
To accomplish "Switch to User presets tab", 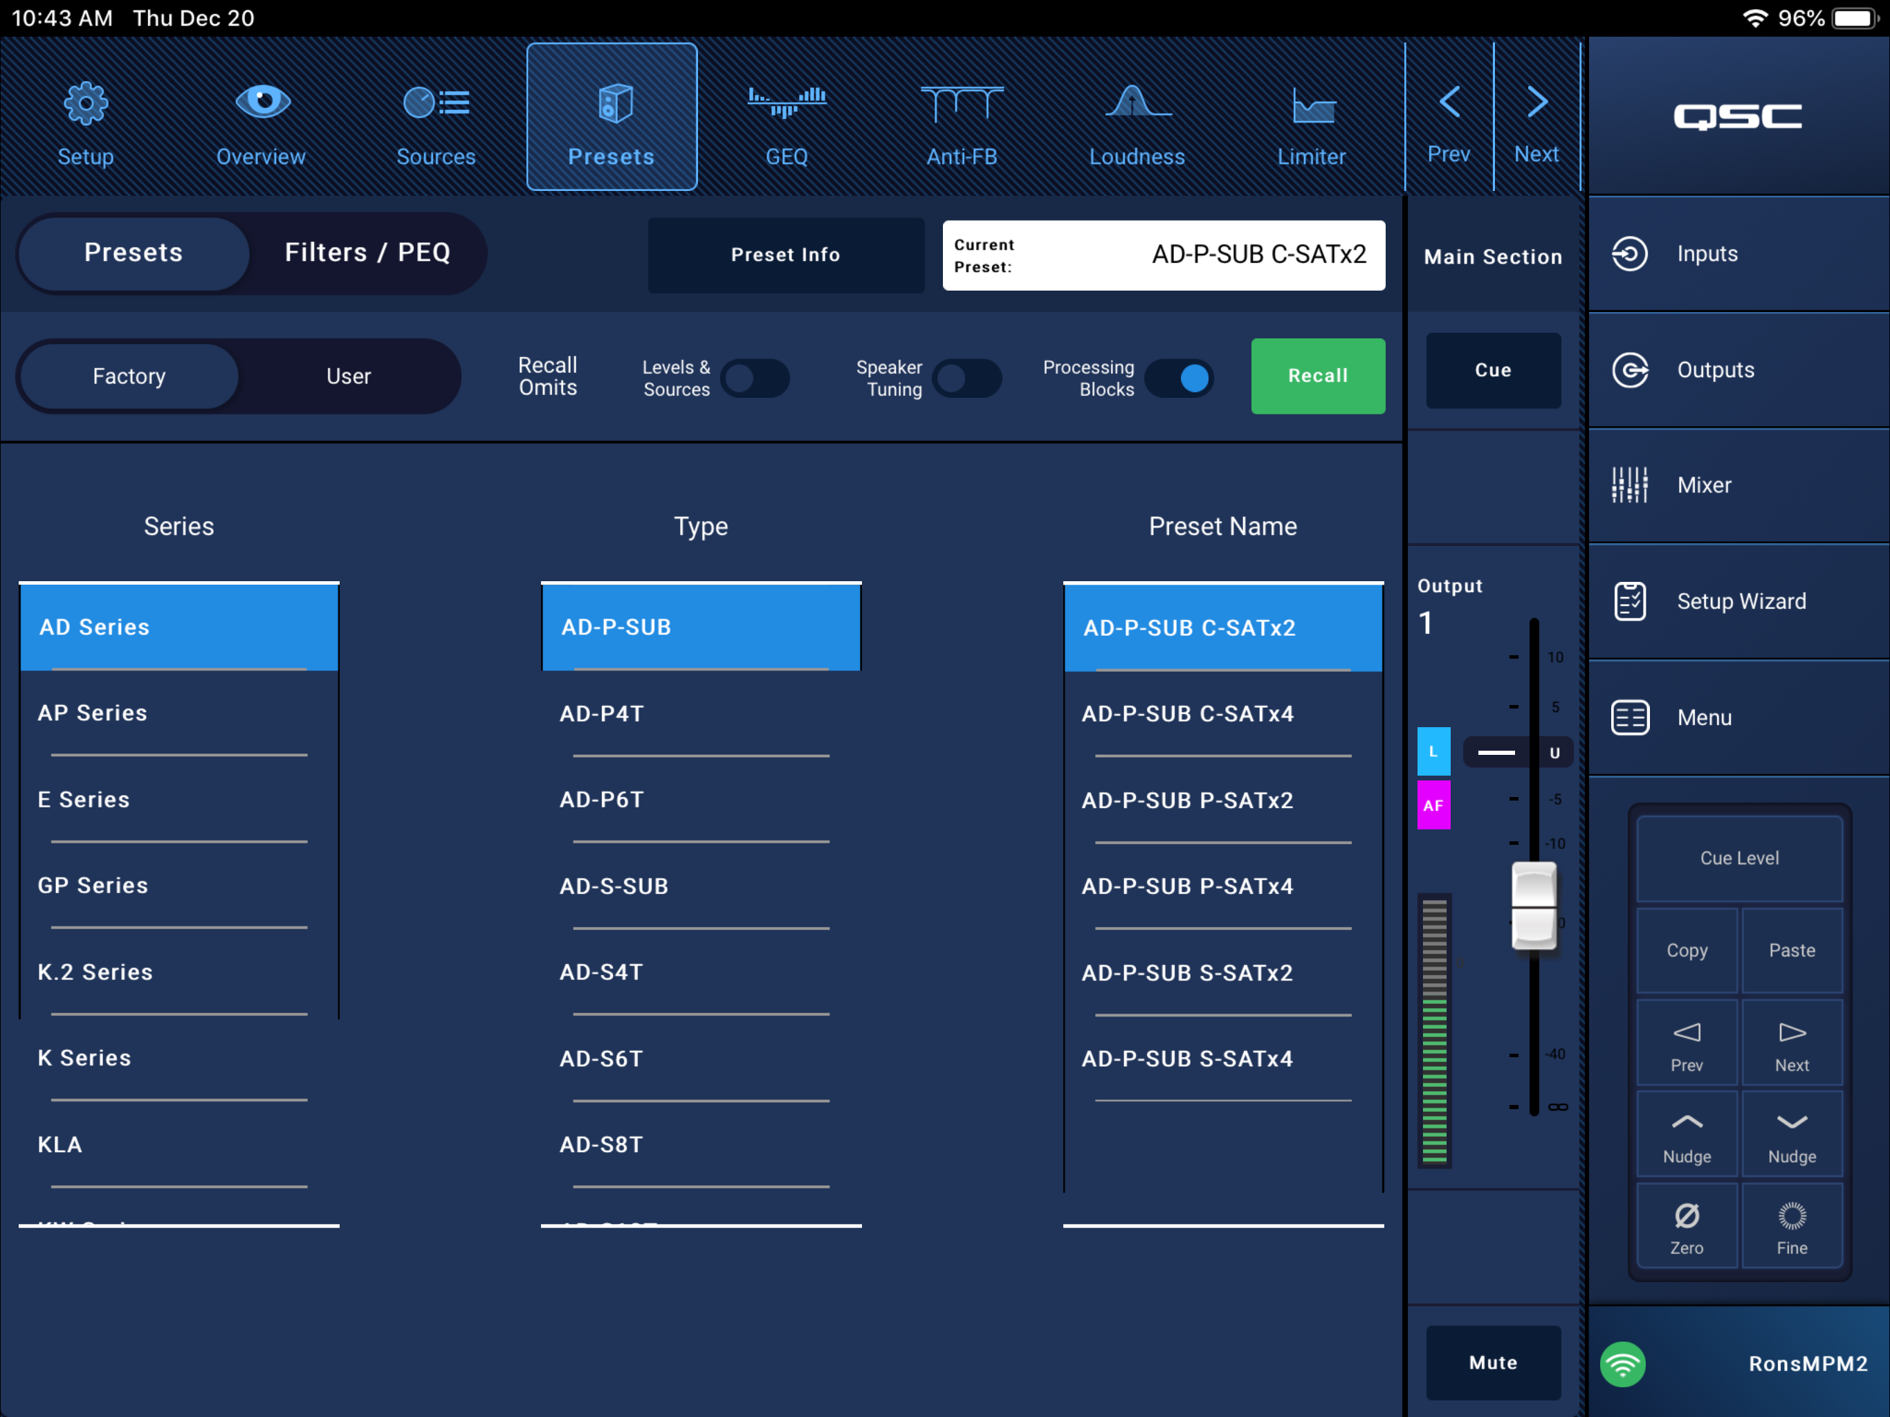I will 349,376.
